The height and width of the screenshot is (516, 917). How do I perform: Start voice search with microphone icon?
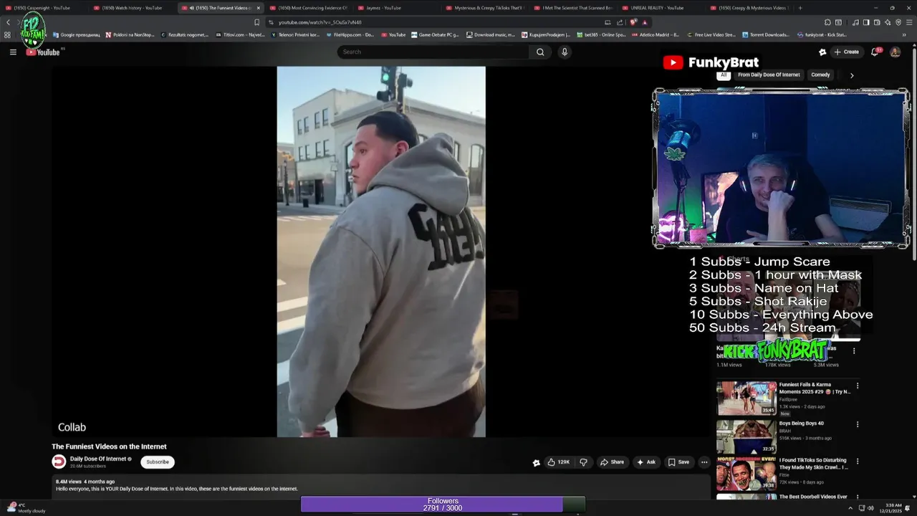(565, 52)
